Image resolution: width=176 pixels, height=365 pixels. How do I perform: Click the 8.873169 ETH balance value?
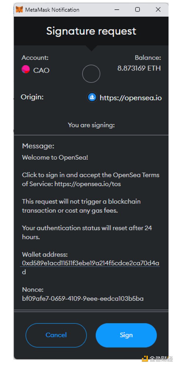tap(139, 68)
